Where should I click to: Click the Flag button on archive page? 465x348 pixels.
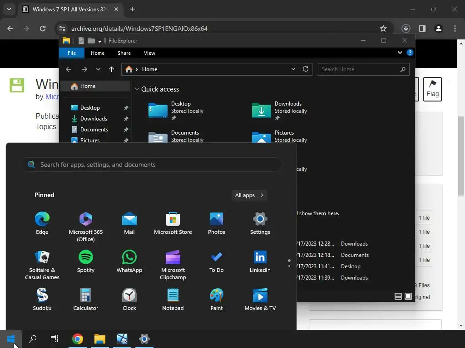point(432,89)
